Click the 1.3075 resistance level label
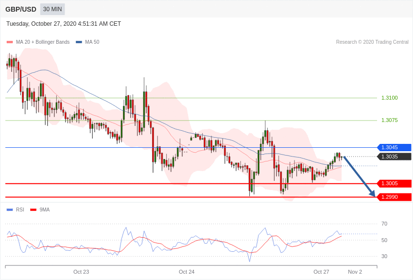 390,120
